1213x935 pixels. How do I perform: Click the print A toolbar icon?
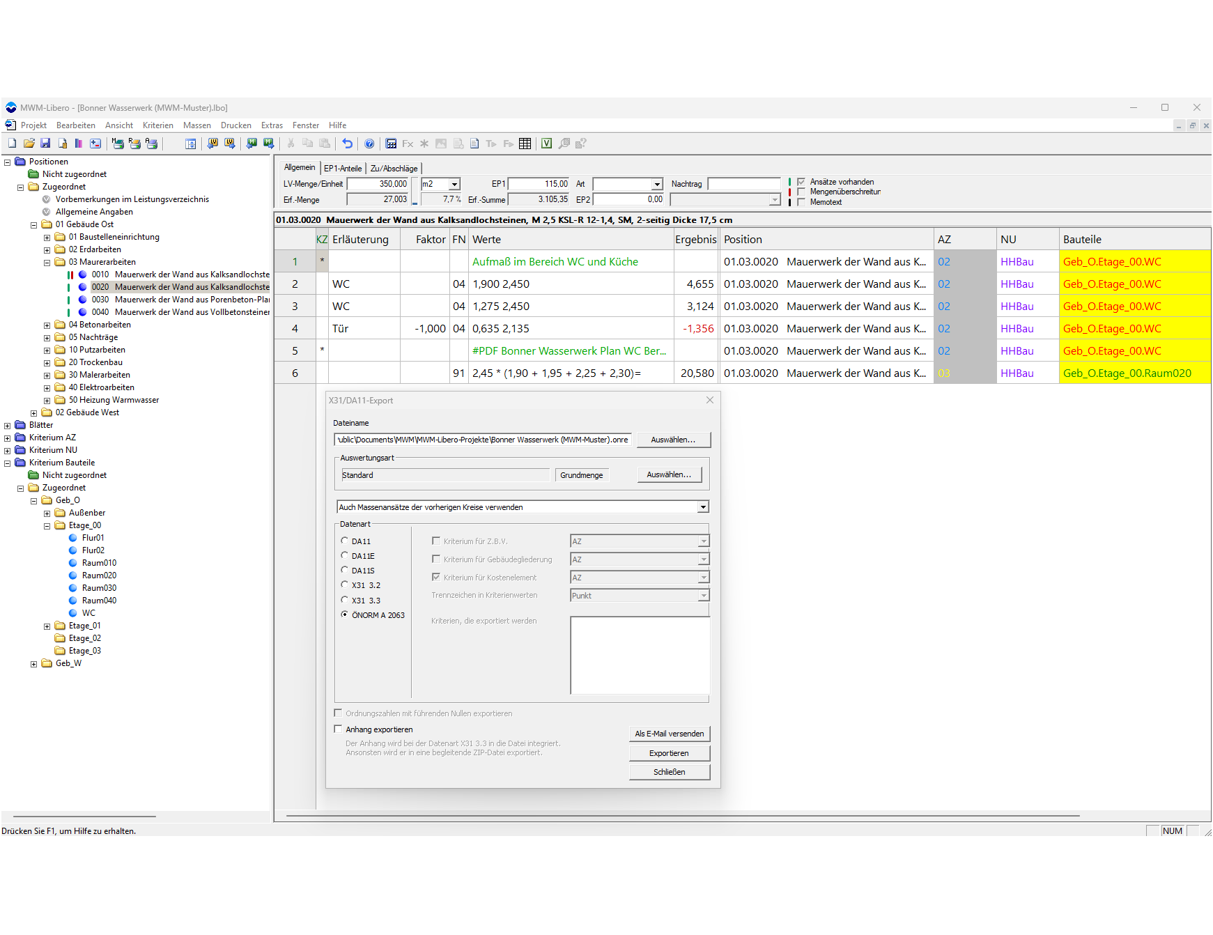pyautogui.click(x=151, y=144)
